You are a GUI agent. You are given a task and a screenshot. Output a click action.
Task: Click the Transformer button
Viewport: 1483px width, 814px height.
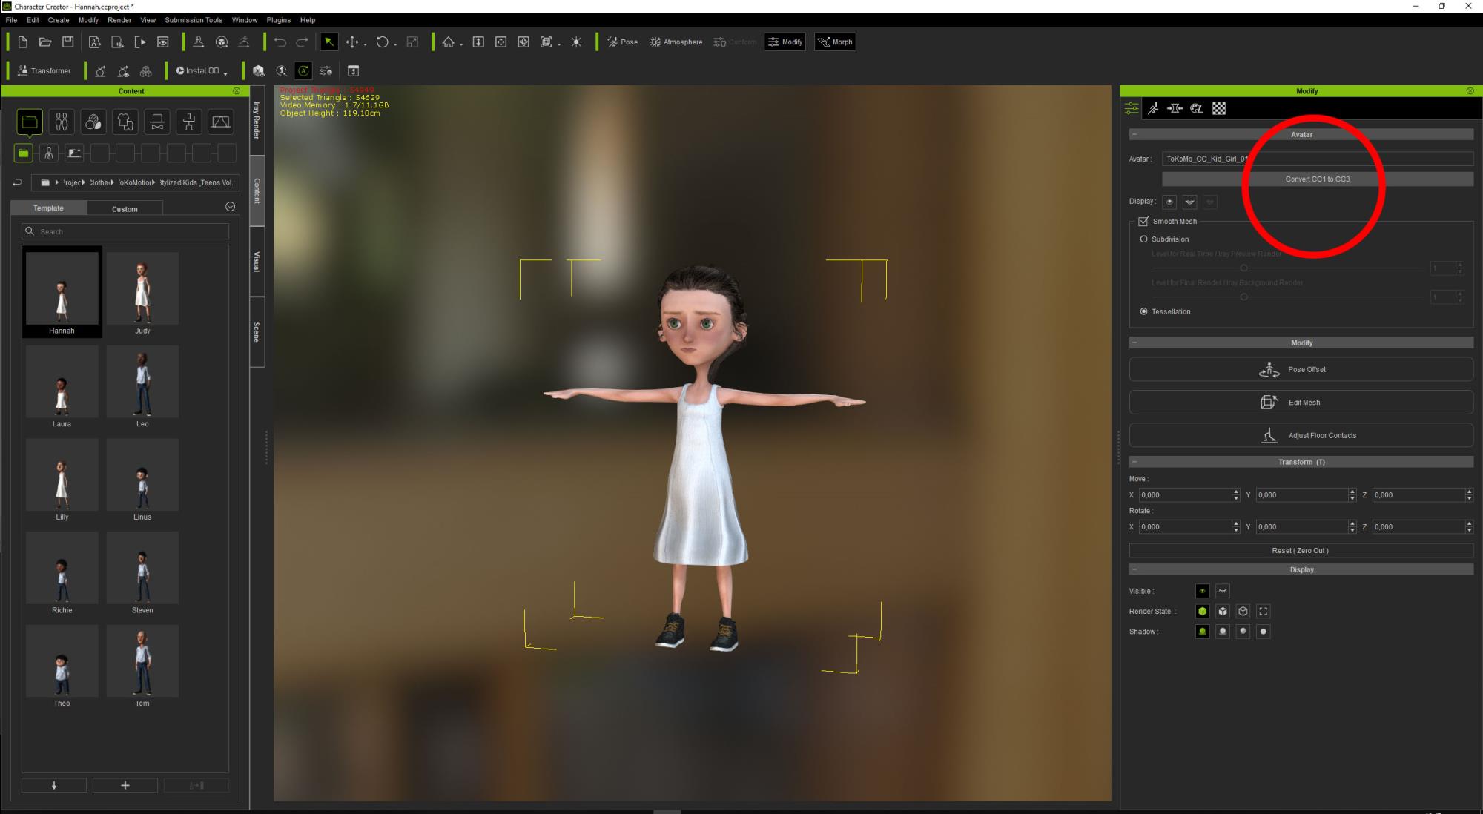tap(44, 70)
